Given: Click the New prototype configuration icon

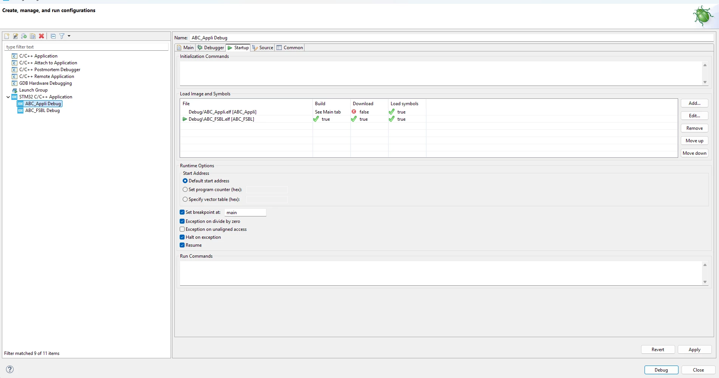Looking at the screenshot, I should pyautogui.click(x=16, y=36).
